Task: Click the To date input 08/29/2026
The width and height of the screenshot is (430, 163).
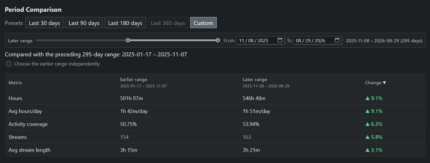Action: [x=318, y=40]
